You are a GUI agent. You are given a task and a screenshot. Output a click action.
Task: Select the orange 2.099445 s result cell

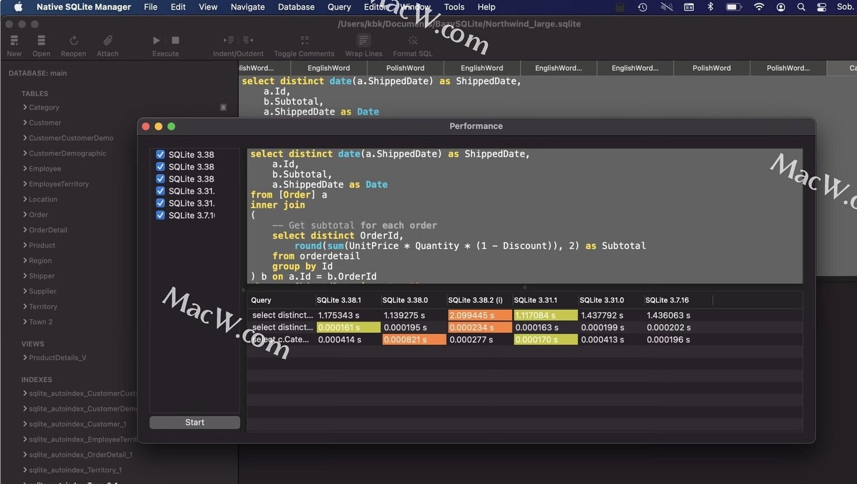[x=479, y=315]
